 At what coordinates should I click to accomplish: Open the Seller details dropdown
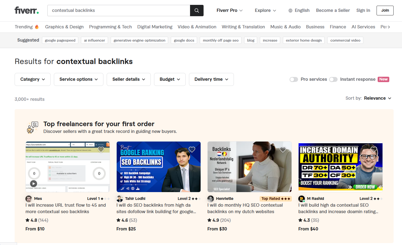tap(129, 79)
